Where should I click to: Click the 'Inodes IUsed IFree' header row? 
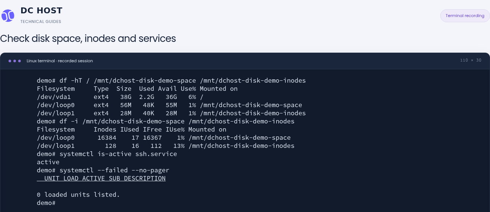131,129
